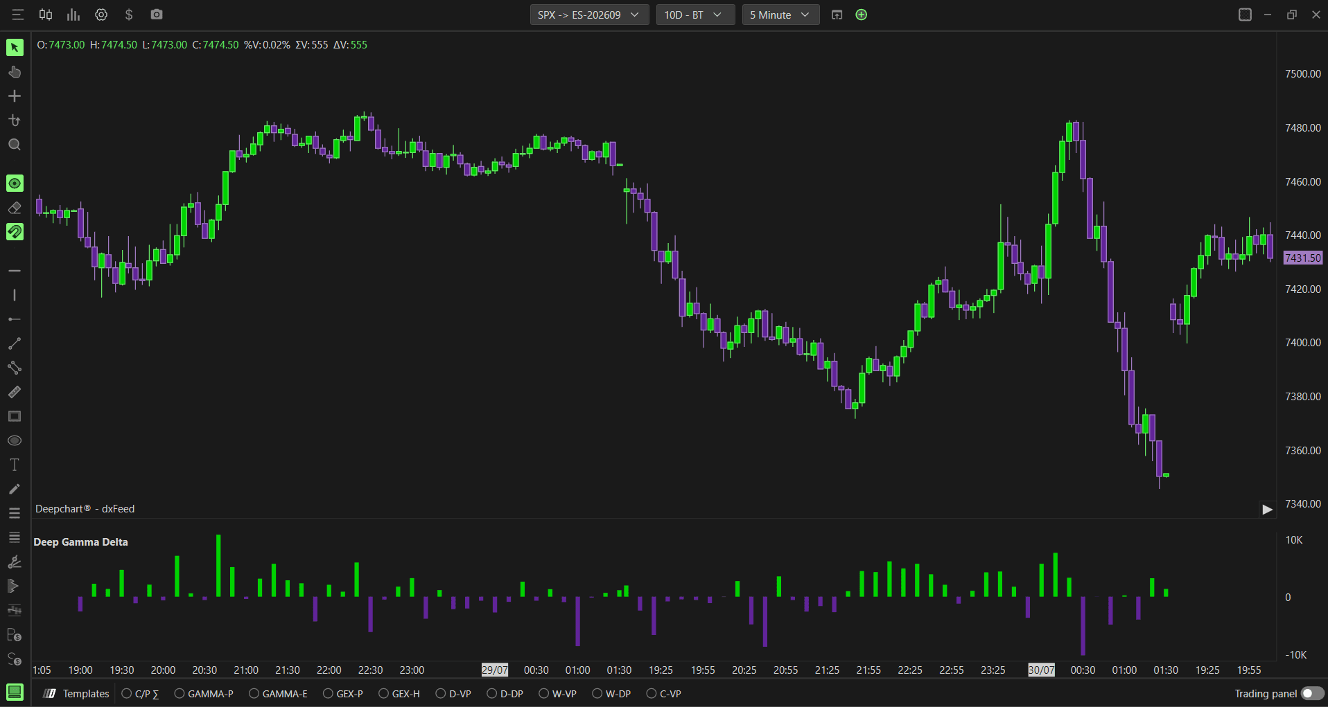Click the square layout icon near window controls
Screen dimensions: 1328x707
click(x=1245, y=15)
